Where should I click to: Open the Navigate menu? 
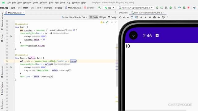pyautogui.click(x=27, y=2)
